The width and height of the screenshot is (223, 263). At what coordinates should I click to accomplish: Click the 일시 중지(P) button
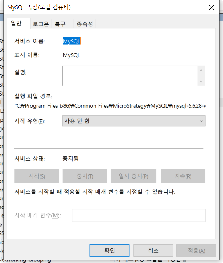(x=134, y=176)
